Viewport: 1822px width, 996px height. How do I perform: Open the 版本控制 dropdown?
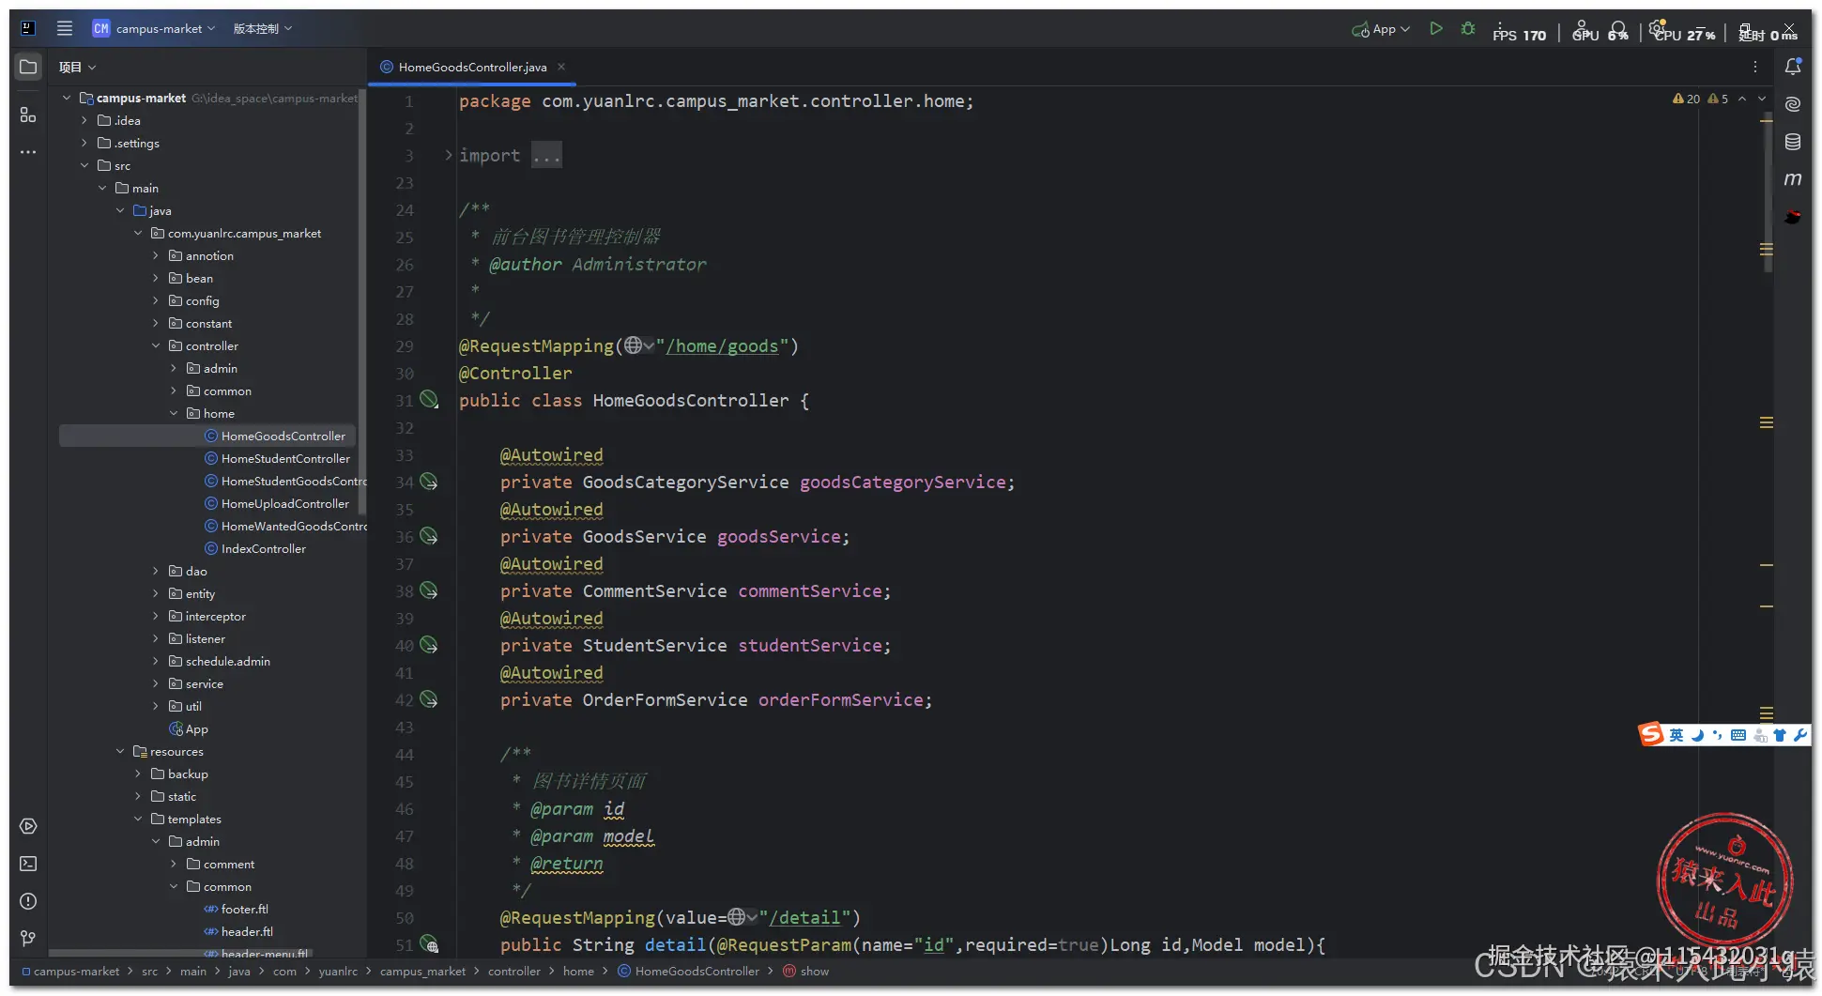tap(263, 28)
